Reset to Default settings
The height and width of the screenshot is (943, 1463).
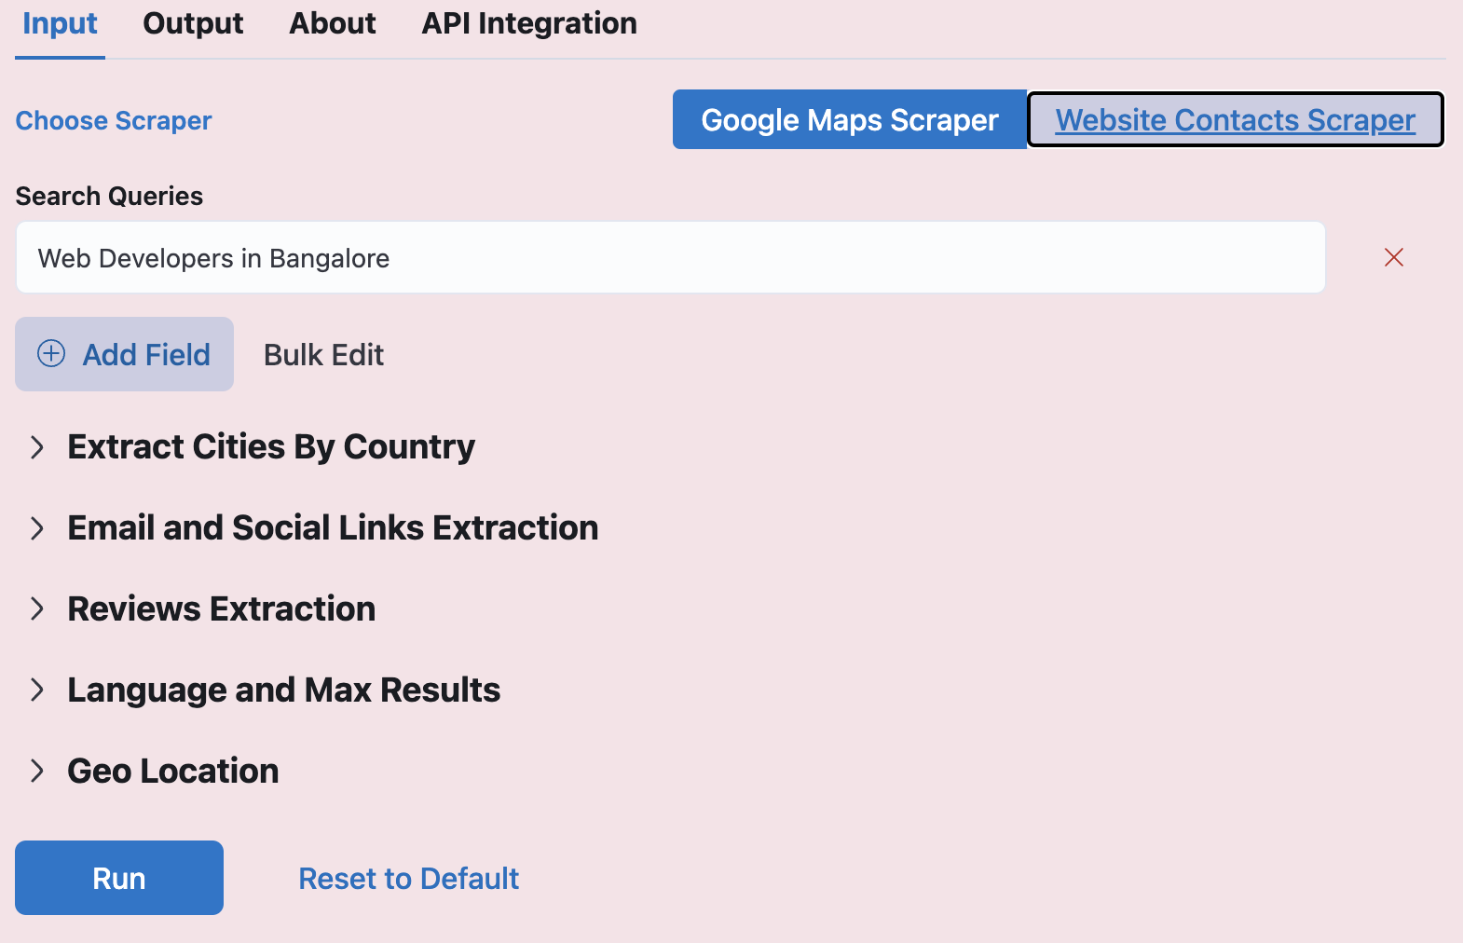pyautogui.click(x=408, y=879)
